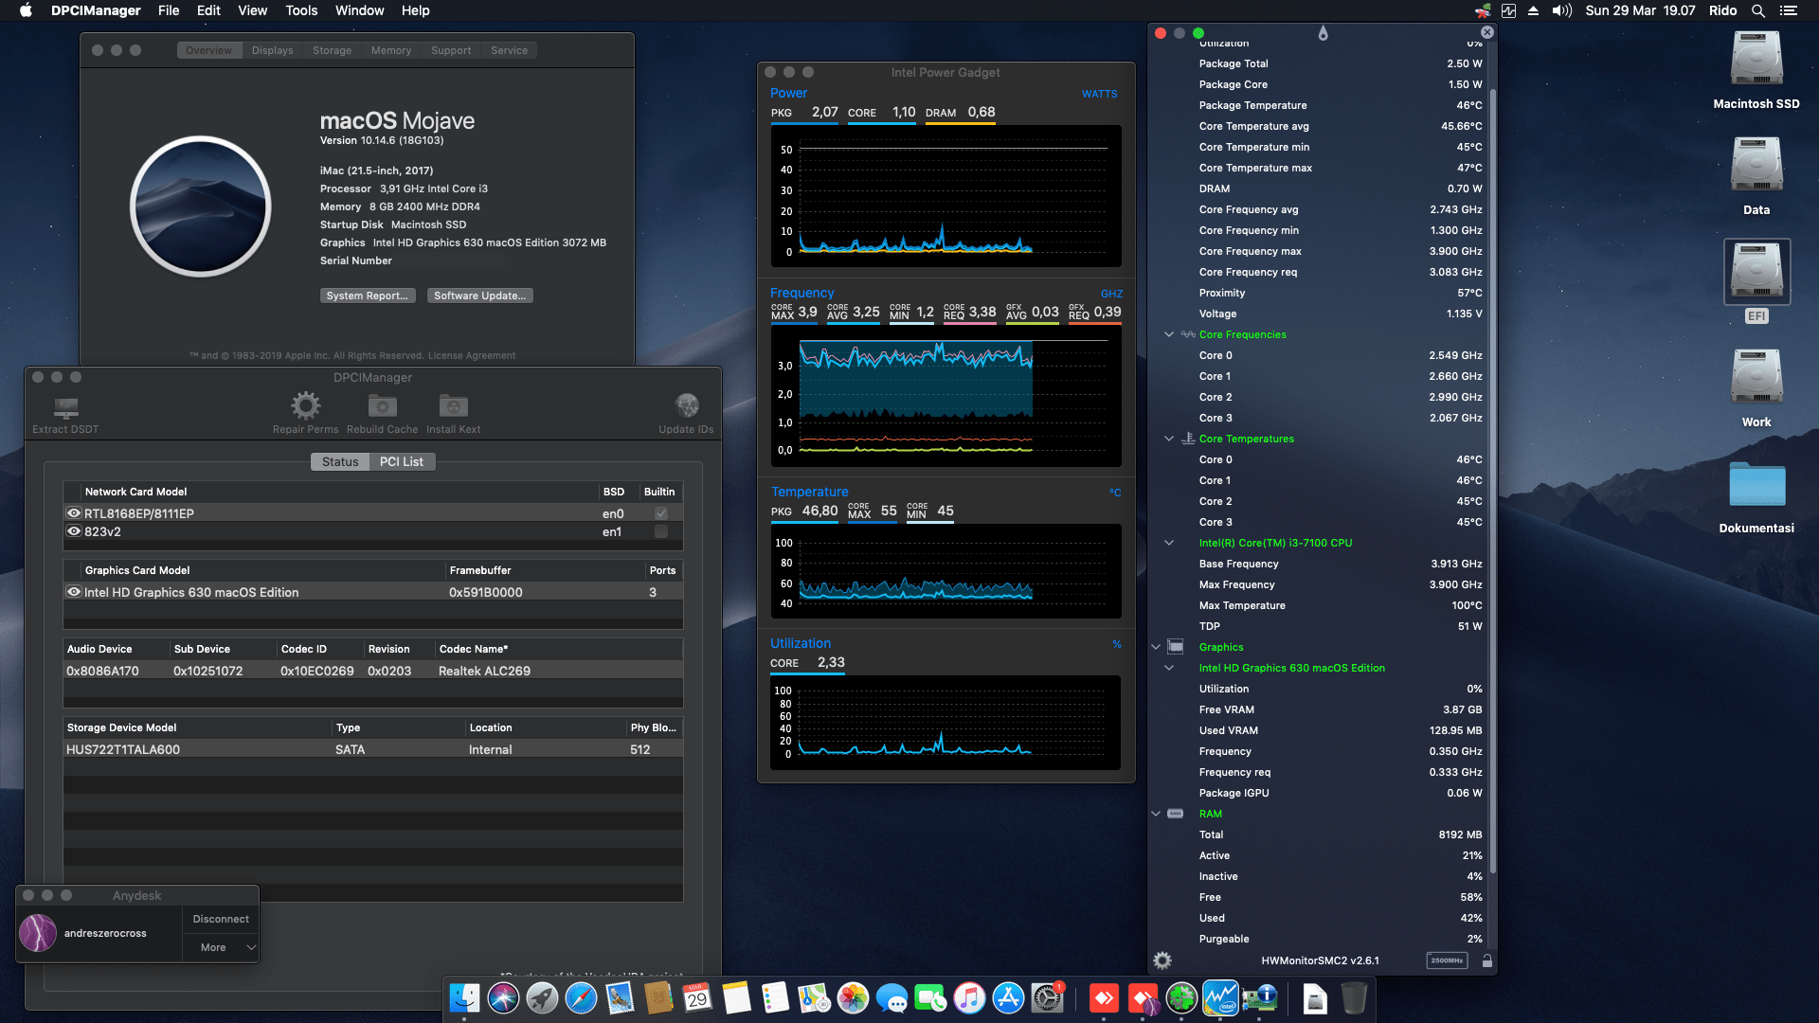Click the Rebuild Cache toolbar icon
Viewport: 1819px width, 1023px height.
(x=382, y=406)
